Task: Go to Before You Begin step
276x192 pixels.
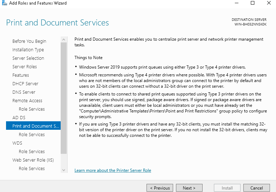Action: pyautogui.click(x=29, y=41)
